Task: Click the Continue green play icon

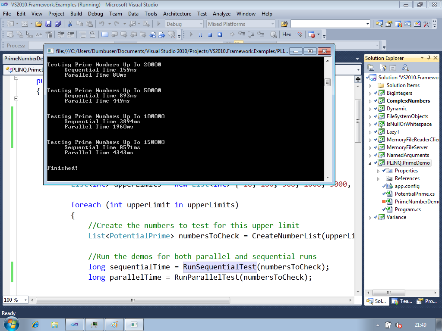Action: click(x=191, y=34)
